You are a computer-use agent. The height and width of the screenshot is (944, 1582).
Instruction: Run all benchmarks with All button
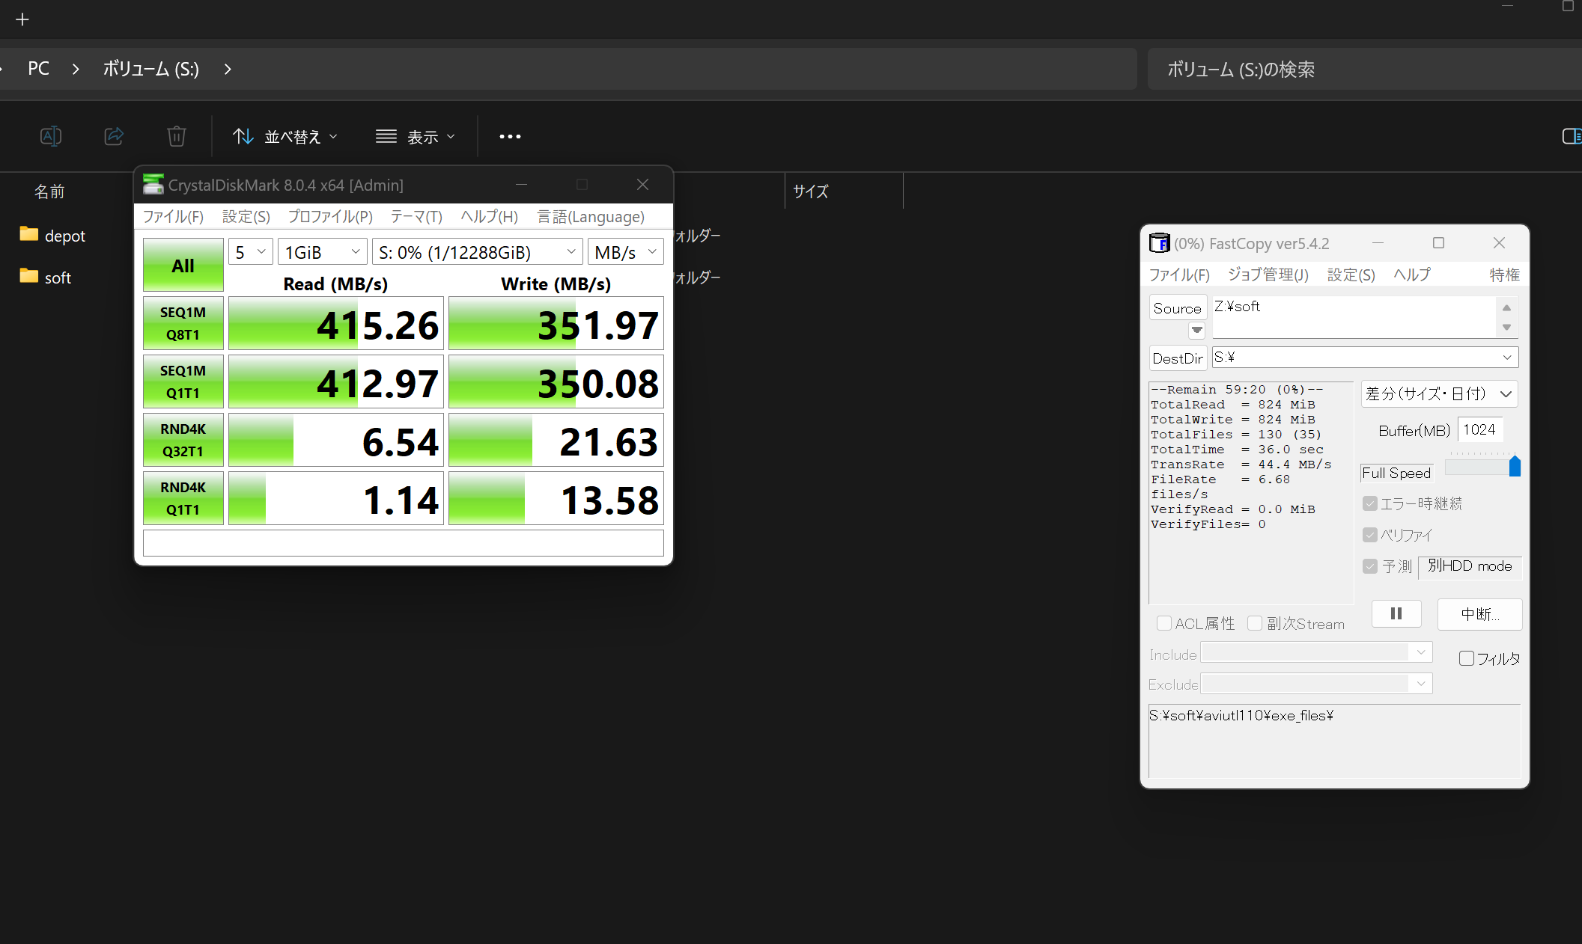point(183,265)
